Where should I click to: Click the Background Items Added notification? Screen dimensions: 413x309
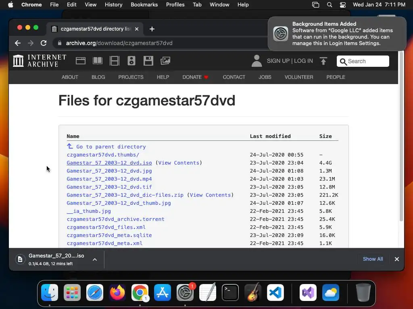(x=337, y=34)
